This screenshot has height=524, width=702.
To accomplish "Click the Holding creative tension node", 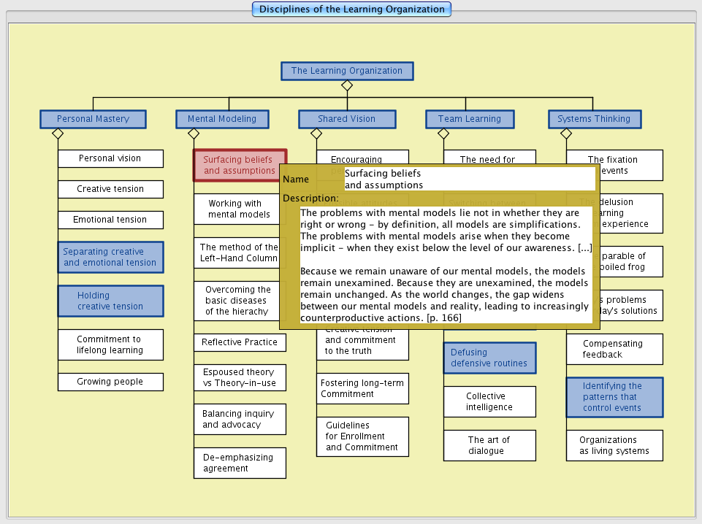I will (110, 301).
